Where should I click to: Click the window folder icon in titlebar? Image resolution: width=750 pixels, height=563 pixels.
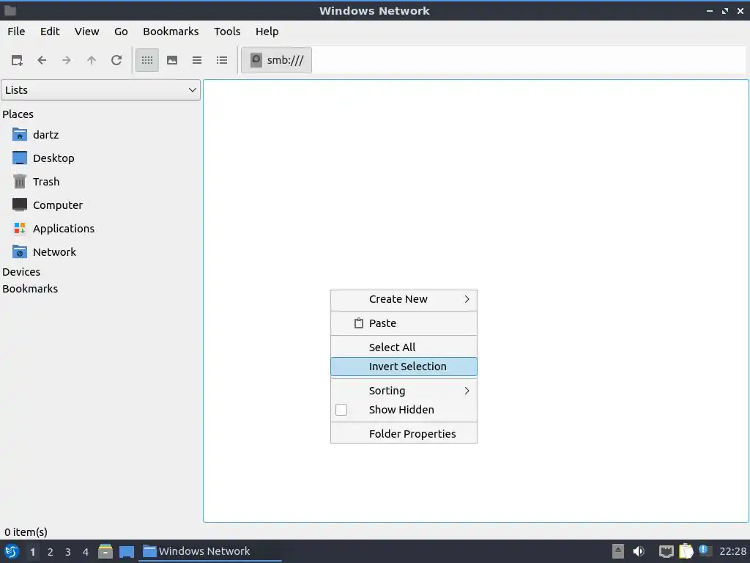coord(10,10)
